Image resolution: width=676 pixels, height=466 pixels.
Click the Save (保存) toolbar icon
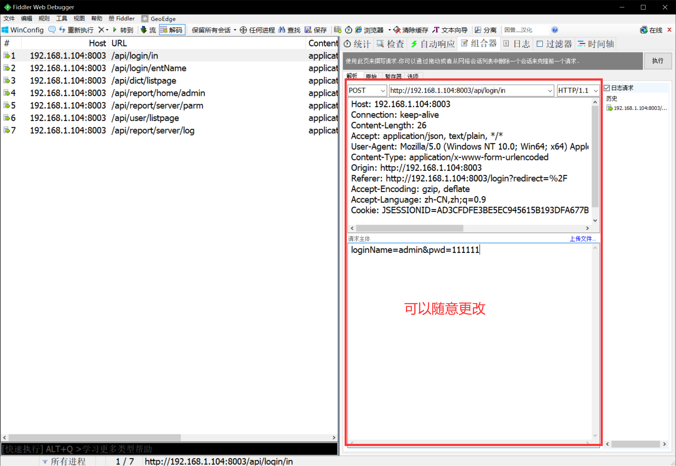(x=308, y=30)
